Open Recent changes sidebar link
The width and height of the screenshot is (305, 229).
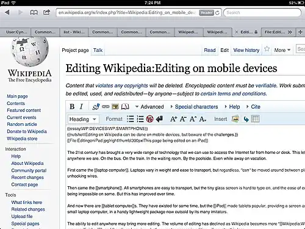click(x=27, y=177)
